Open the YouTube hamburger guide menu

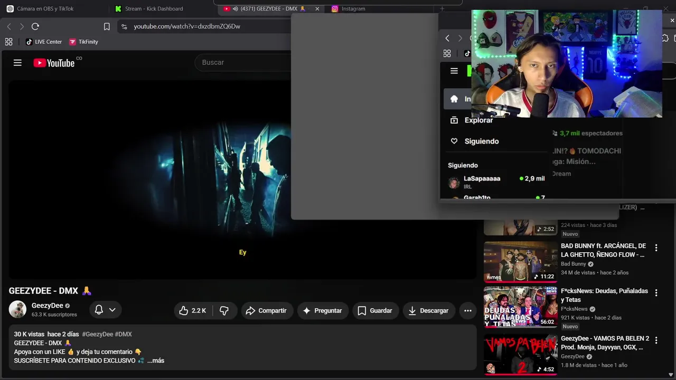(x=17, y=63)
